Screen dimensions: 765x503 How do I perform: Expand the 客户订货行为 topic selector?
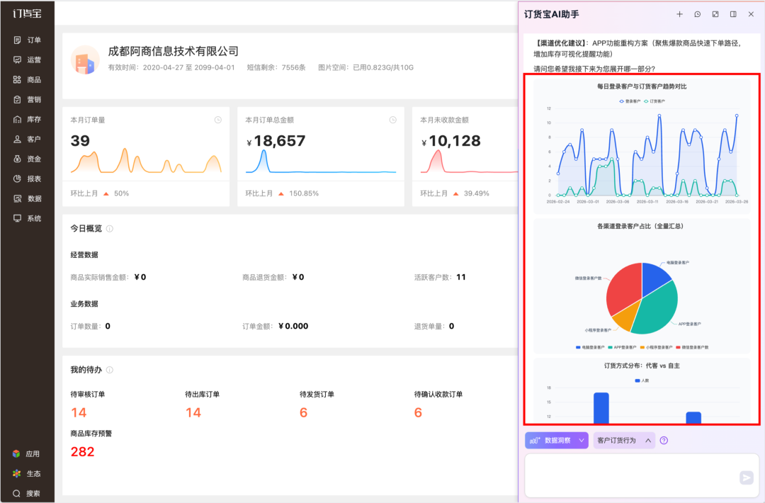pos(624,441)
